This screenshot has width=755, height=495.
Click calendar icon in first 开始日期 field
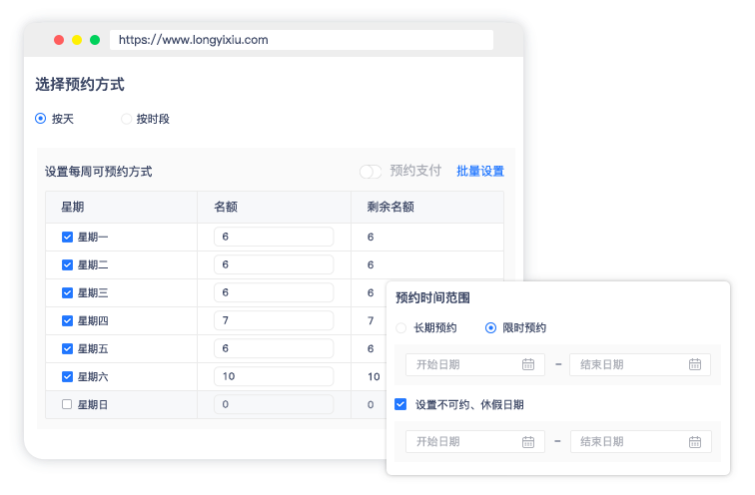[528, 364]
